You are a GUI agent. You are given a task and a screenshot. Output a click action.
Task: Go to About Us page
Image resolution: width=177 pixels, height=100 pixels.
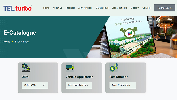[x=58, y=8]
